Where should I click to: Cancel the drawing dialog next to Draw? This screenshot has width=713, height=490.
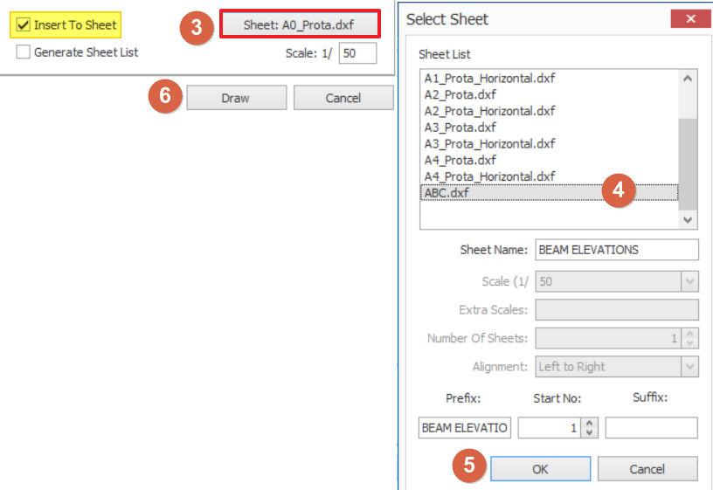coord(343,98)
